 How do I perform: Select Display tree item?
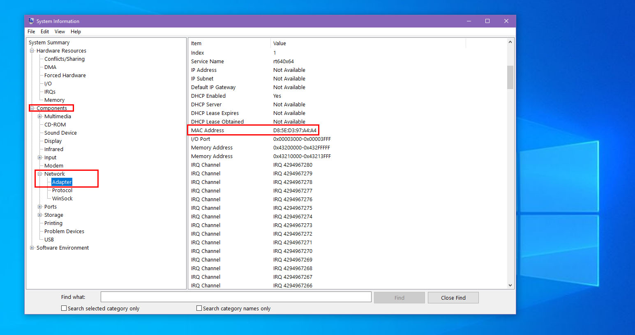point(53,141)
